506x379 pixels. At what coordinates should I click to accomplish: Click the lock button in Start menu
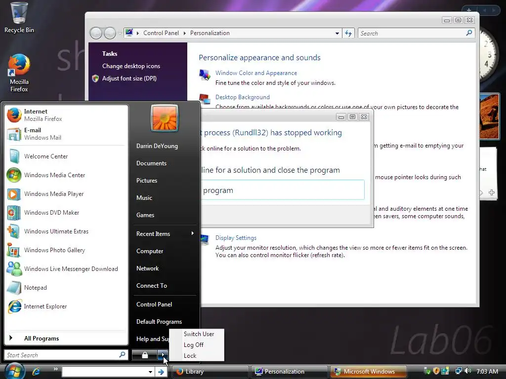[x=145, y=355]
